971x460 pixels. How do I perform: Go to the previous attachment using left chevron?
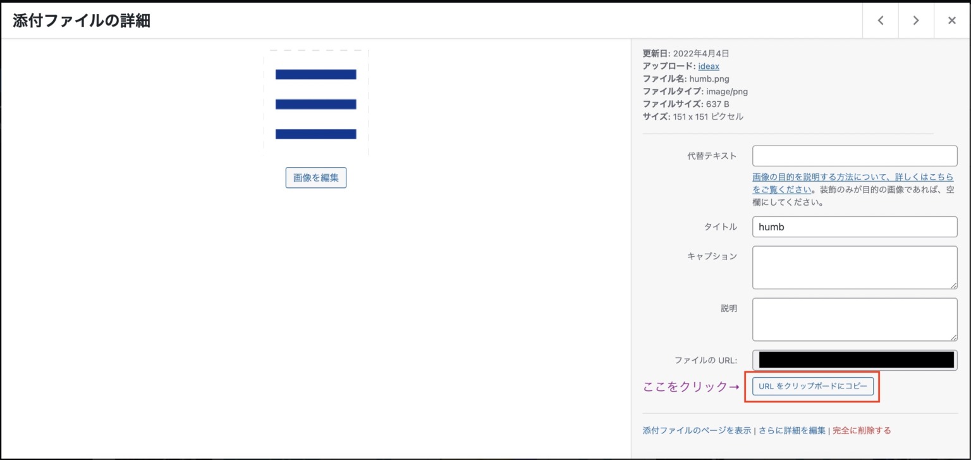[881, 21]
